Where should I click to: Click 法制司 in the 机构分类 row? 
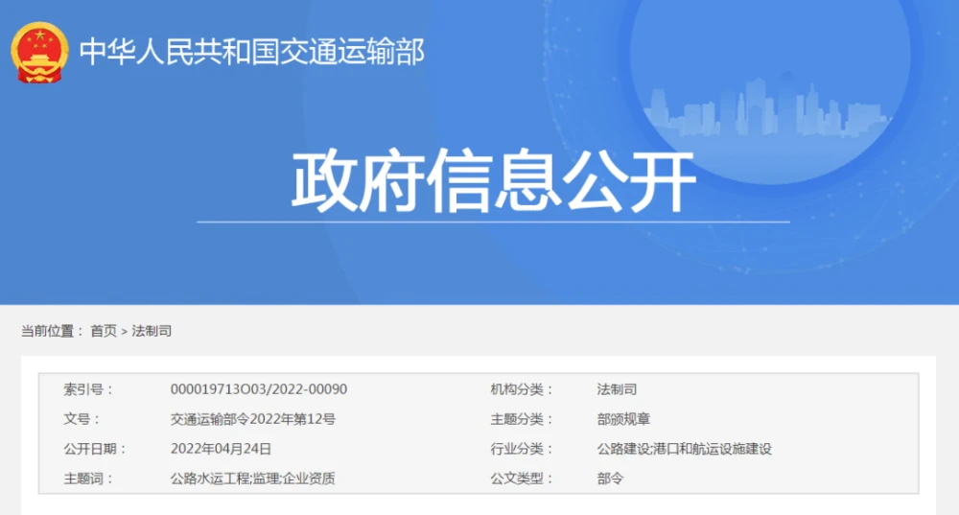point(617,389)
